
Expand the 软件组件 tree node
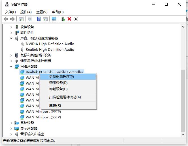pyautogui.click(x=11, y=33)
